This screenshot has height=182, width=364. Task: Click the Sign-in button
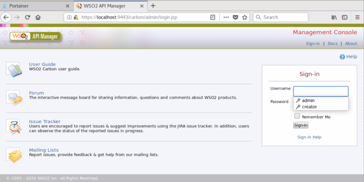[x=301, y=125]
